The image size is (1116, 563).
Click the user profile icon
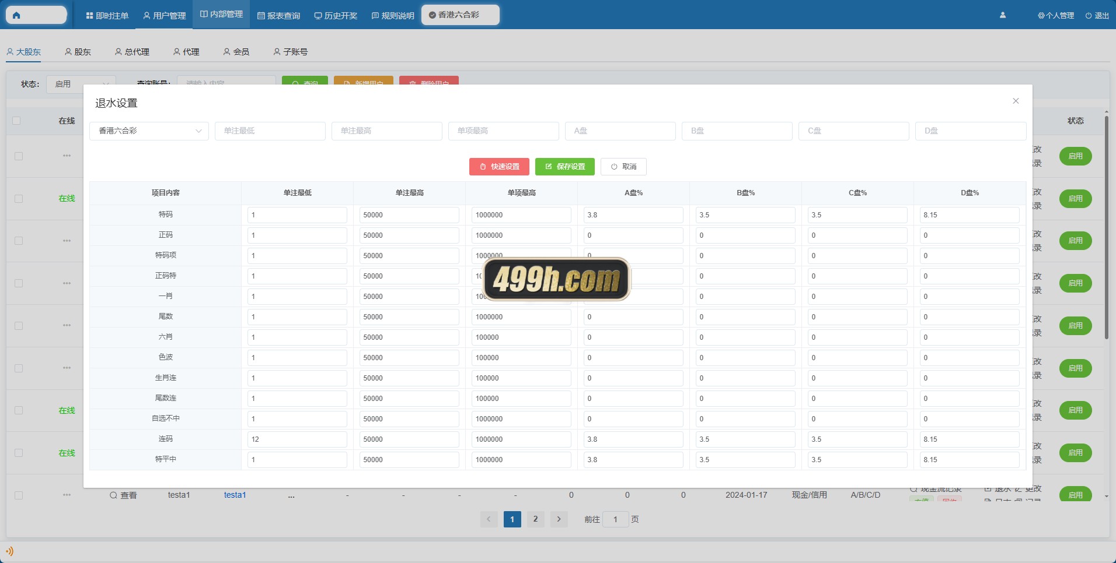pos(1003,16)
